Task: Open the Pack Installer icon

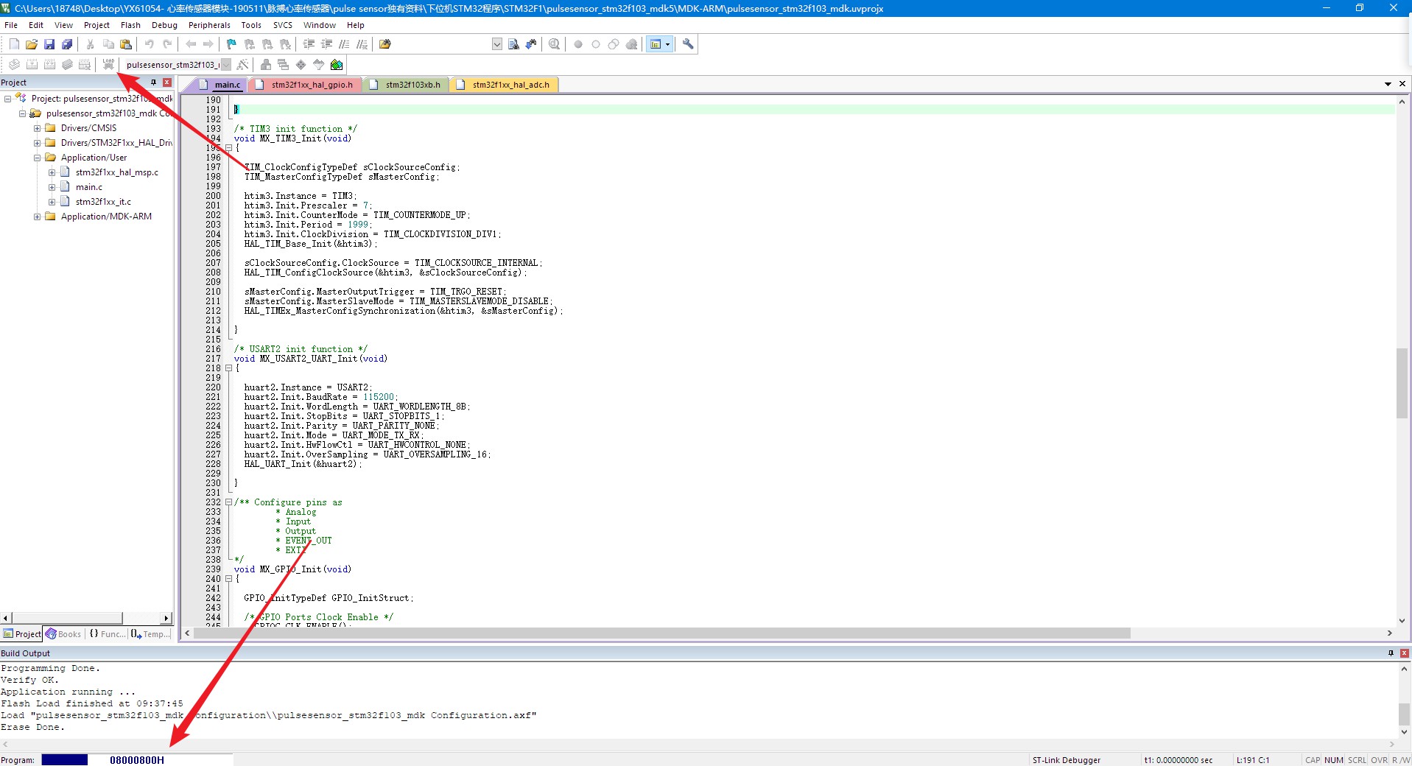Action: [337, 64]
